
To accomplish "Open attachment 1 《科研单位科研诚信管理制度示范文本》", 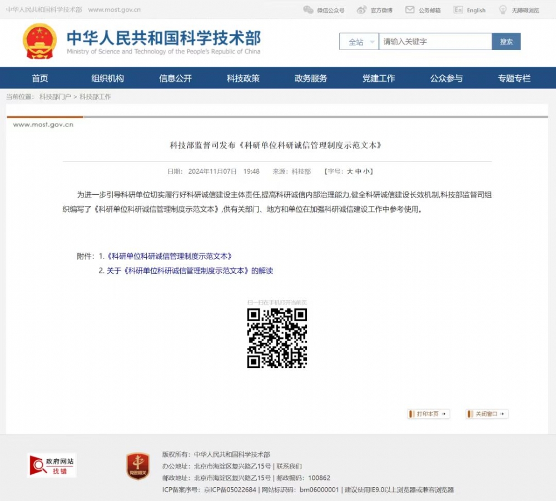I will coord(168,256).
